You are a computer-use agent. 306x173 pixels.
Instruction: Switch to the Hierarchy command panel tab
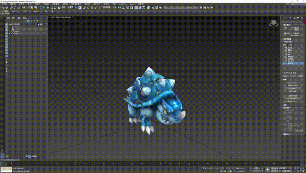tap(291, 18)
